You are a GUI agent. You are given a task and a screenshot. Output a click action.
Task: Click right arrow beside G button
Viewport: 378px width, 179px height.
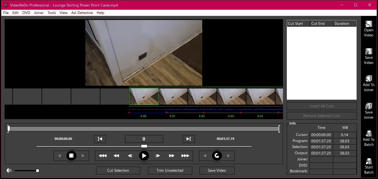pyautogui.click(x=229, y=156)
